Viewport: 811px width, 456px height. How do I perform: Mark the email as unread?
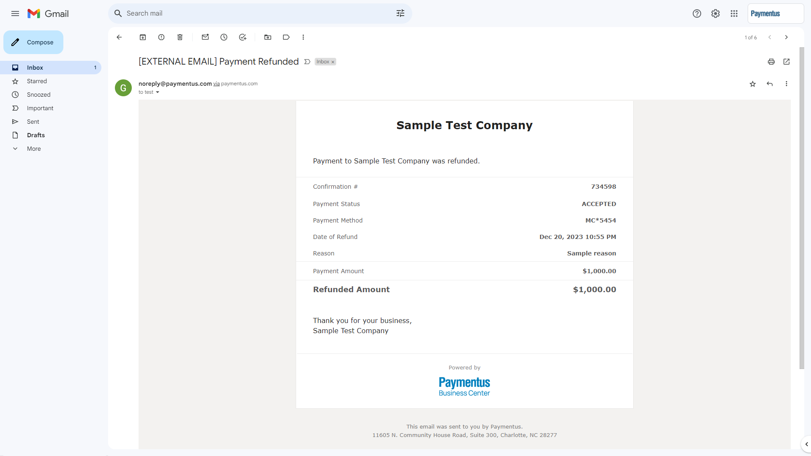point(205,37)
